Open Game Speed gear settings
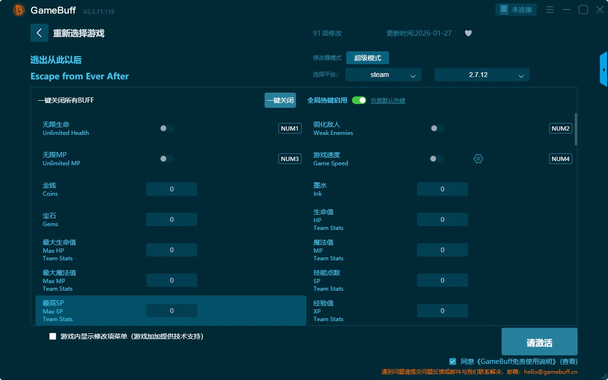The width and height of the screenshot is (608, 380). tap(478, 159)
